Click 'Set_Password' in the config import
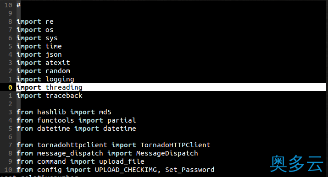Image resolution: width=328 pixels, height=177 pixels. pyautogui.click(x=190, y=170)
